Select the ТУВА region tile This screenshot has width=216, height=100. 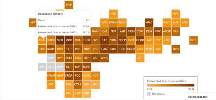[x=149, y=49]
